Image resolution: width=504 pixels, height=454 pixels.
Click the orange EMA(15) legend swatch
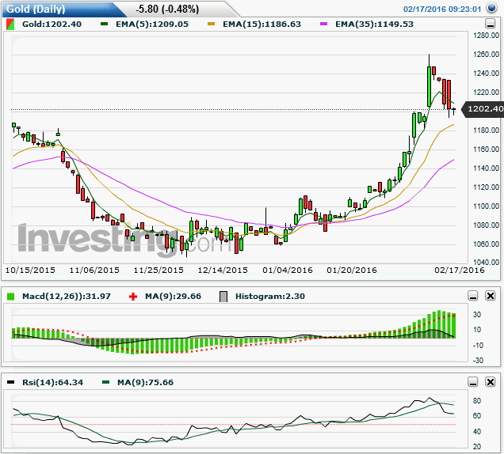pyautogui.click(x=211, y=24)
